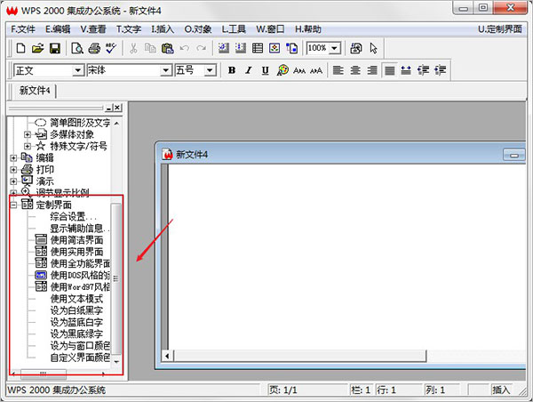533x402 pixels.
Task: Expand the 演示 tree node
Action: tap(13, 181)
